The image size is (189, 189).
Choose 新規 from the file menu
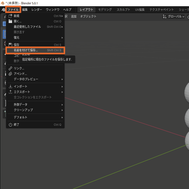35,16
